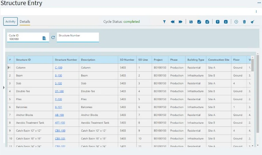This screenshot has width=262, height=155.
Task: Open the vertical three-dot options menu
Action: [256, 11]
